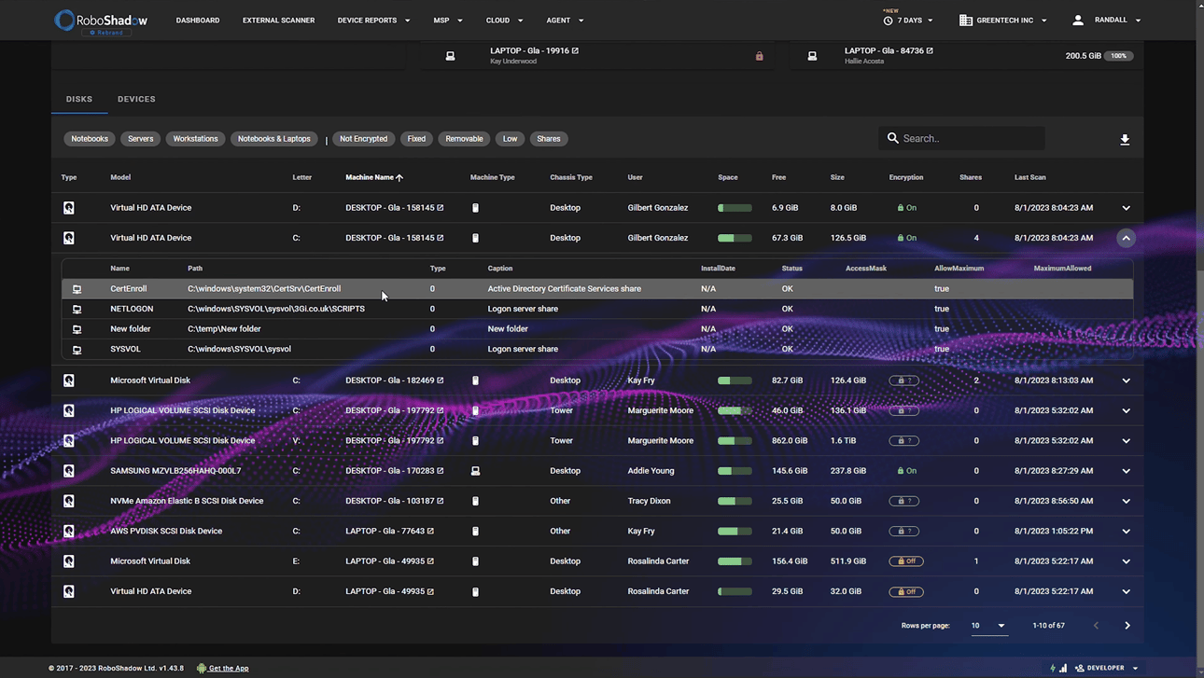This screenshot has width=1204, height=678.
Task: Click the red lock icon on LAPTOP - Gla - 19916
Action: [759, 56]
